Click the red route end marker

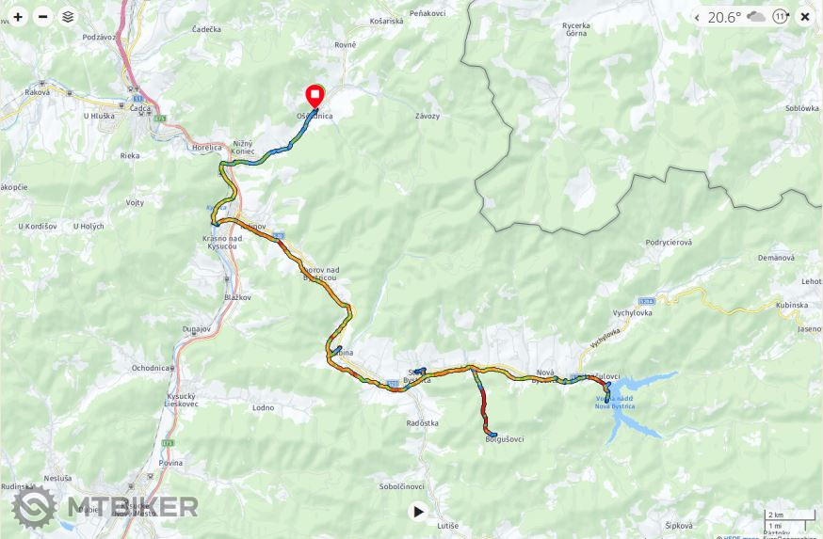[315, 97]
